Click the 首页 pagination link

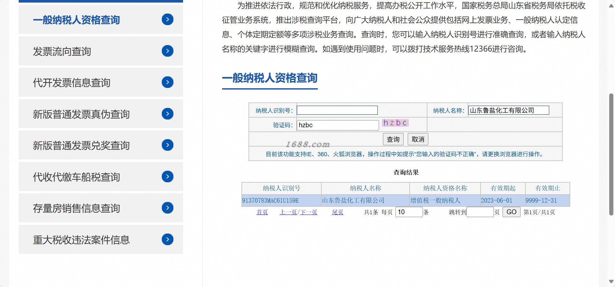(x=262, y=212)
